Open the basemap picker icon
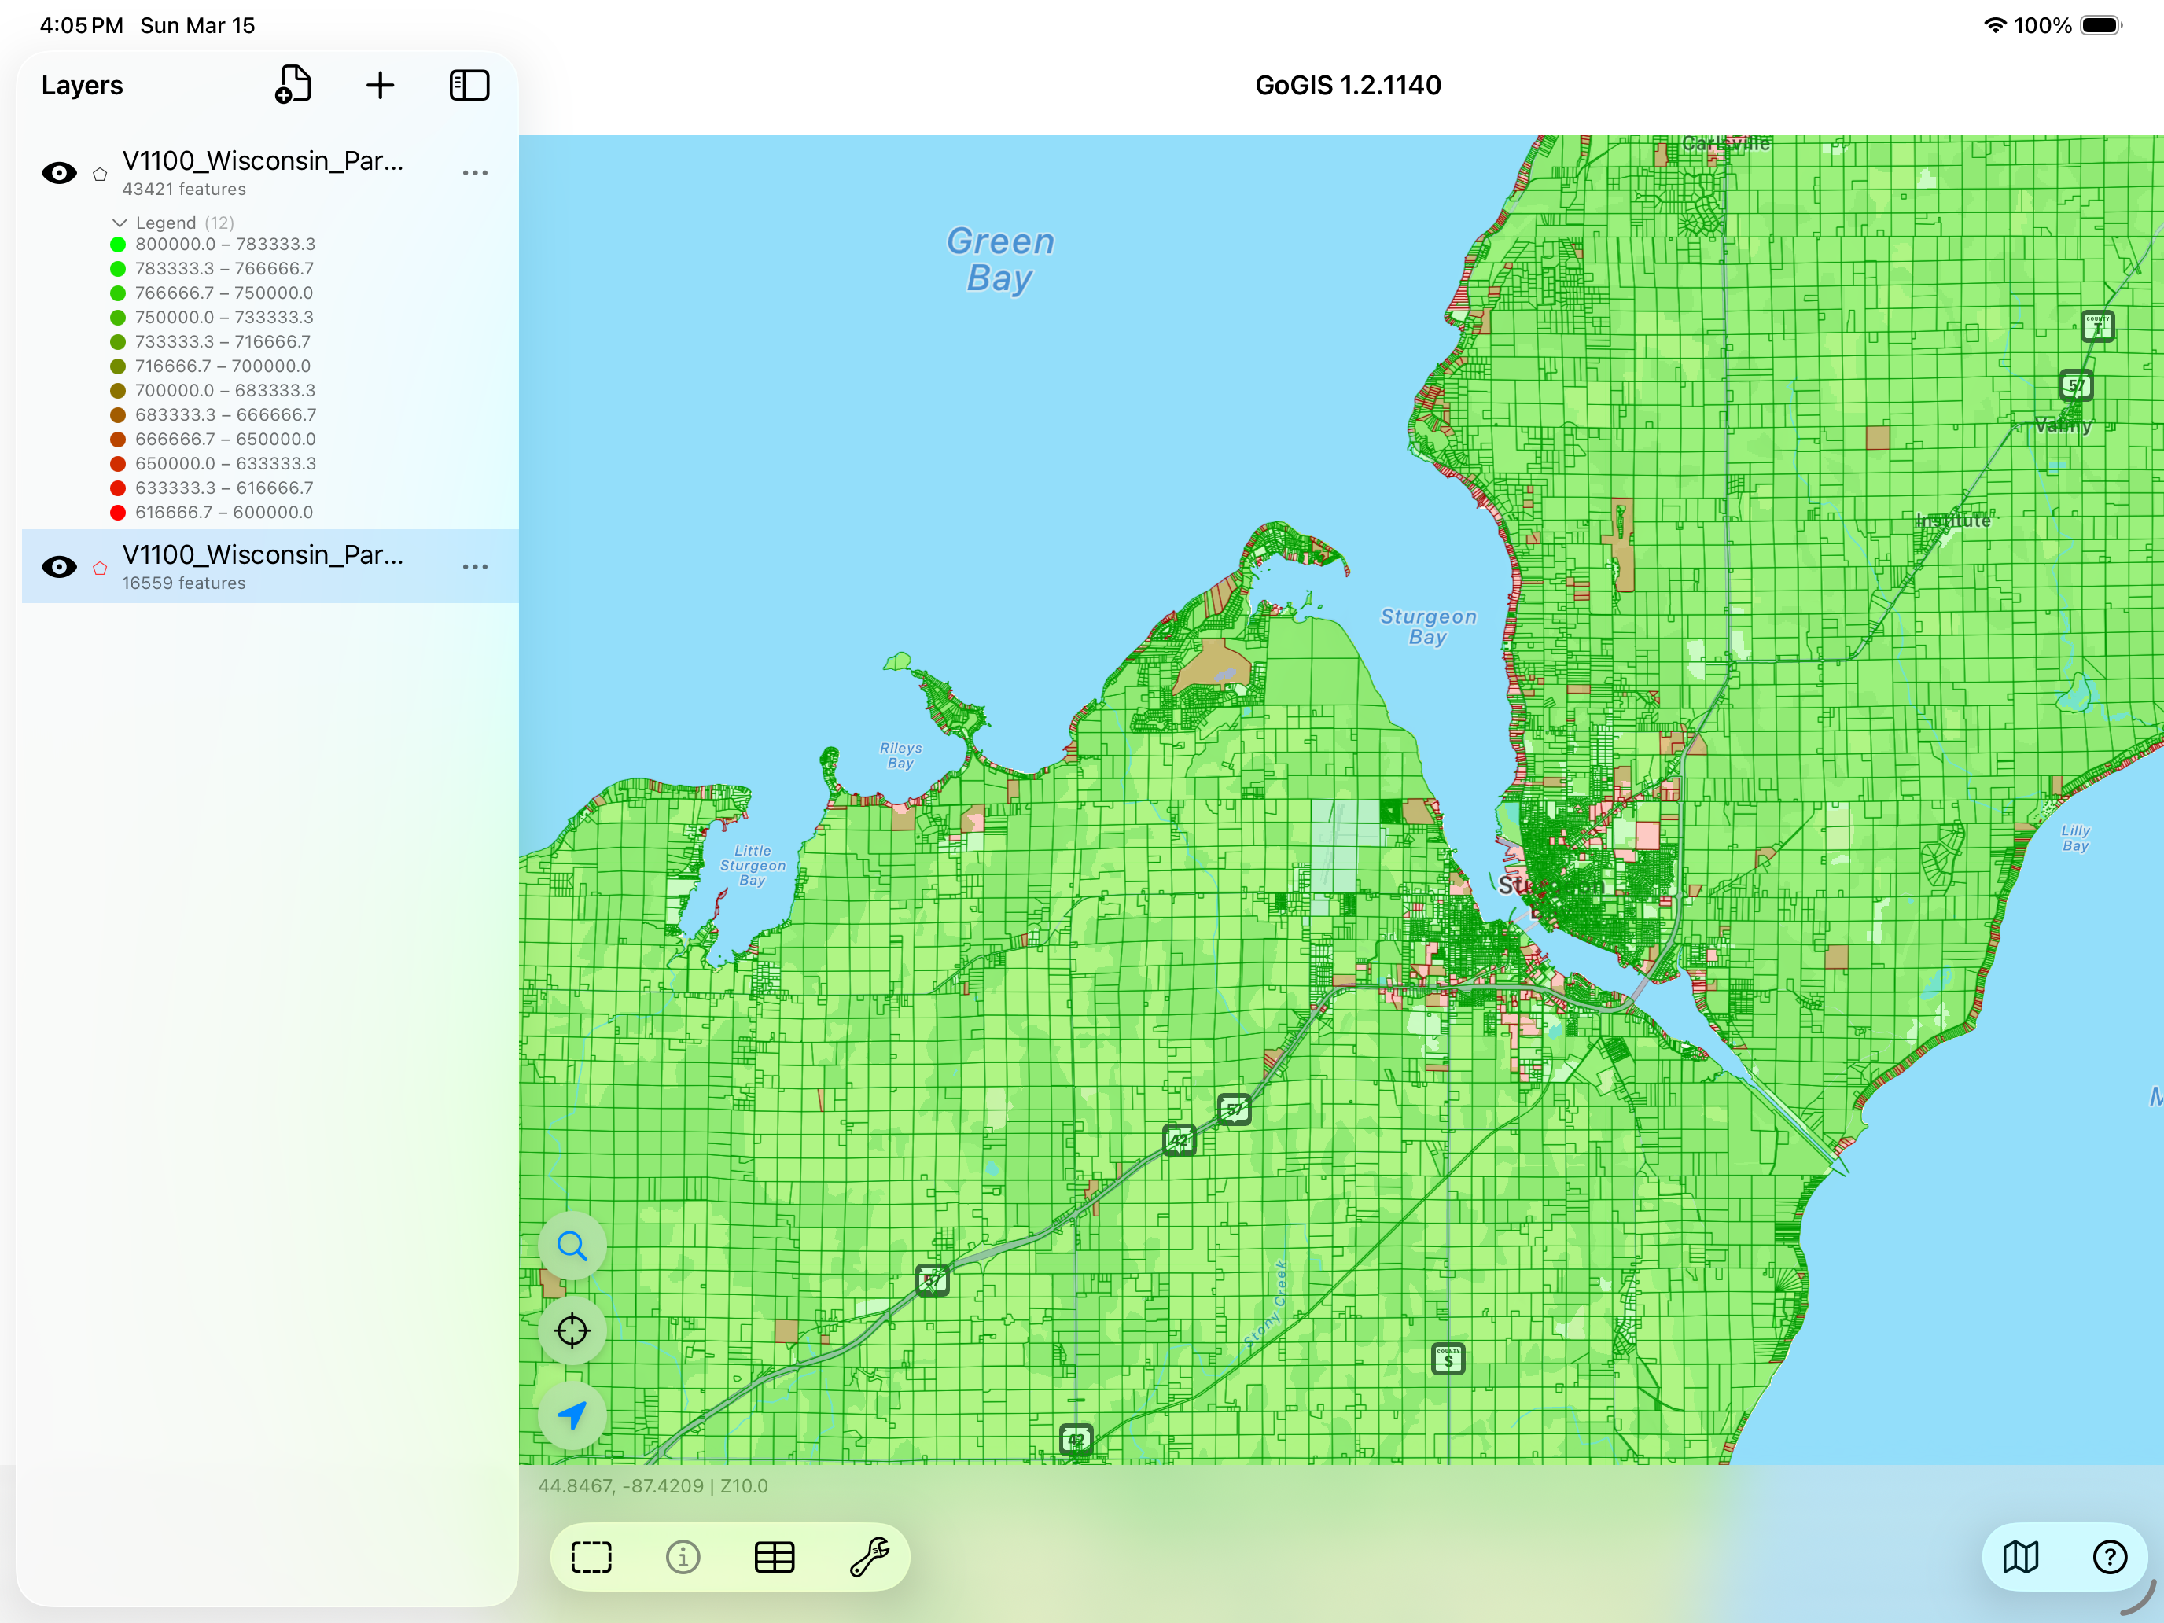The image size is (2164, 1623). click(x=2020, y=1556)
